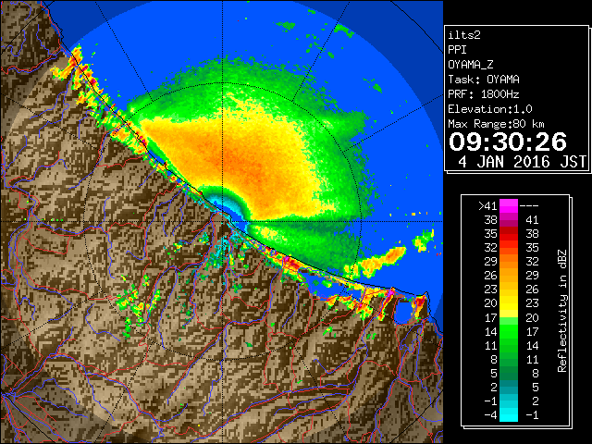Click 'Elevation:1.0' text
This screenshot has width=592, height=444.
[490, 109]
